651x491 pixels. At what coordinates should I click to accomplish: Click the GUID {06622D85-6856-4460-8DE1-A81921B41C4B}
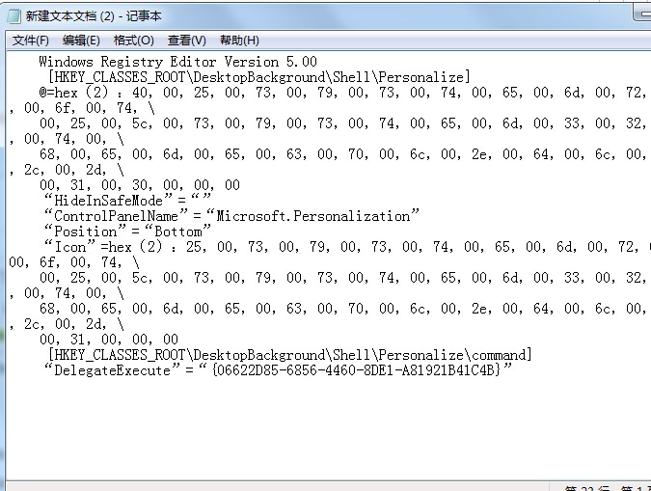tap(357, 370)
